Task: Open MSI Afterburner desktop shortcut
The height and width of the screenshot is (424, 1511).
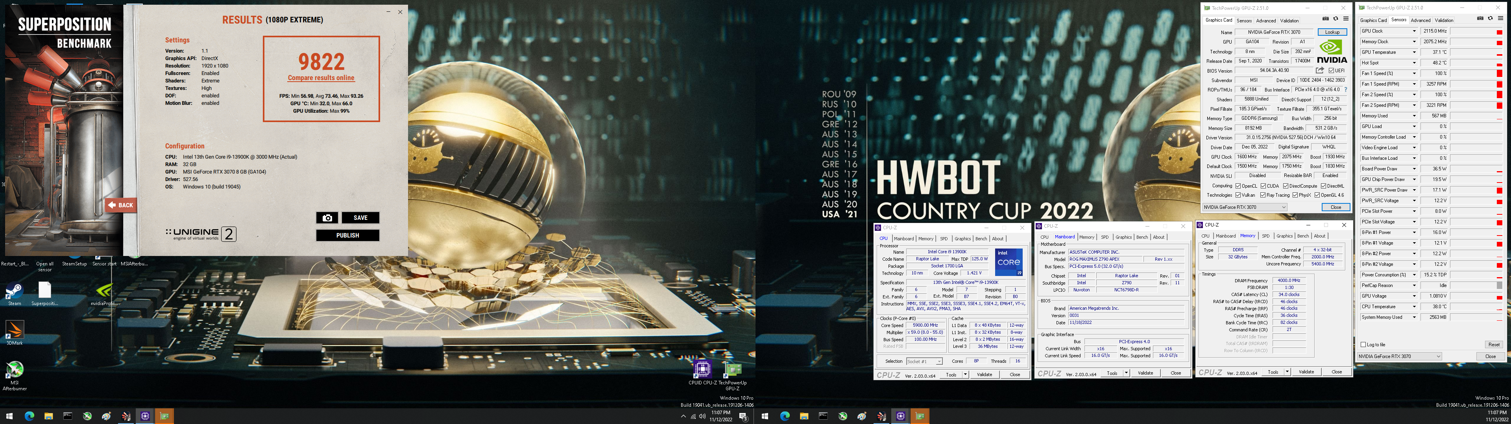Action: [x=15, y=375]
